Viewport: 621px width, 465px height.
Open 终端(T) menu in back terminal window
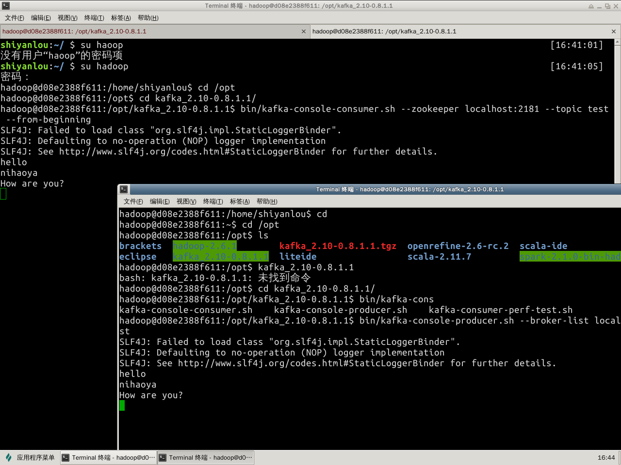tap(94, 18)
